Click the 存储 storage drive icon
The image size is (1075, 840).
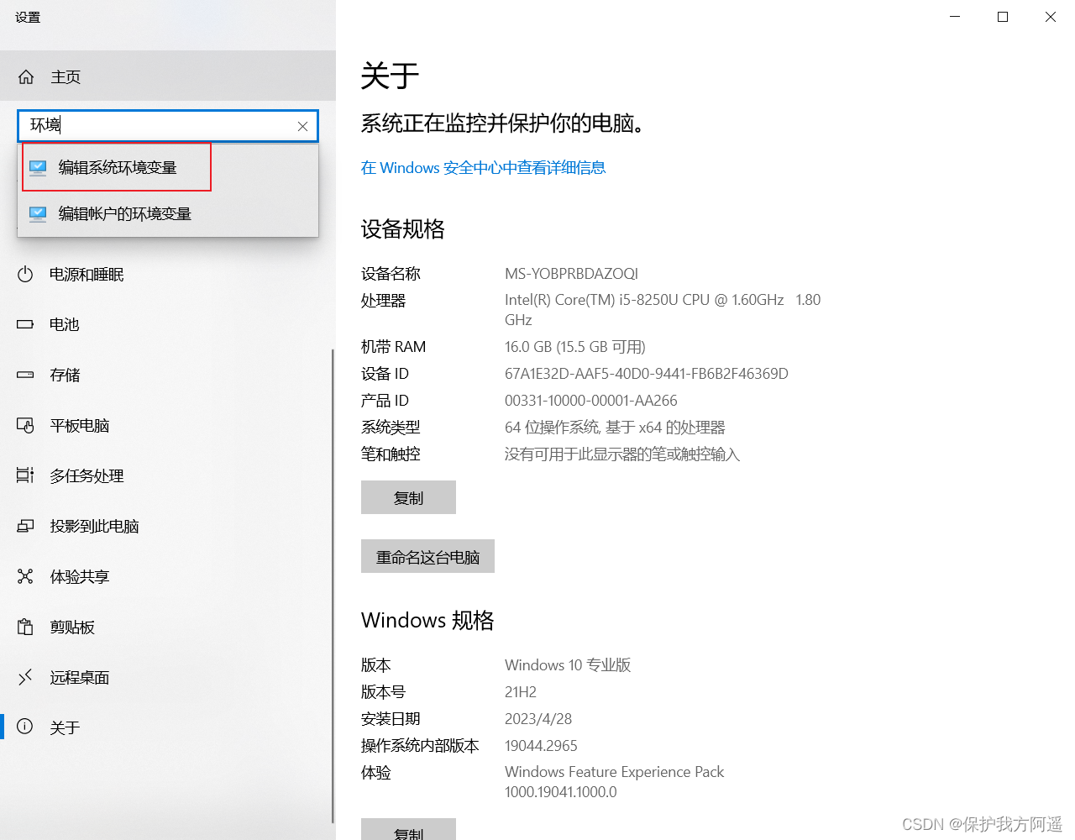pos(25,375)
